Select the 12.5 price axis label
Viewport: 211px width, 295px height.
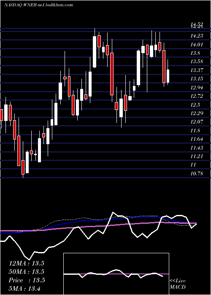pyautogui.click(x=195, y=105)
